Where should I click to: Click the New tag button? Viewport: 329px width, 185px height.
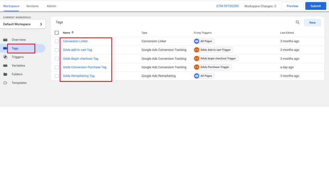(312, 22)
